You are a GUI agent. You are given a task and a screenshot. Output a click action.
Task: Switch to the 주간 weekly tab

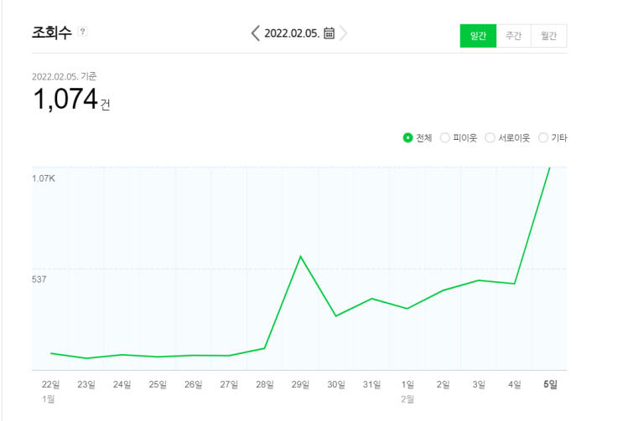(513, 36)
